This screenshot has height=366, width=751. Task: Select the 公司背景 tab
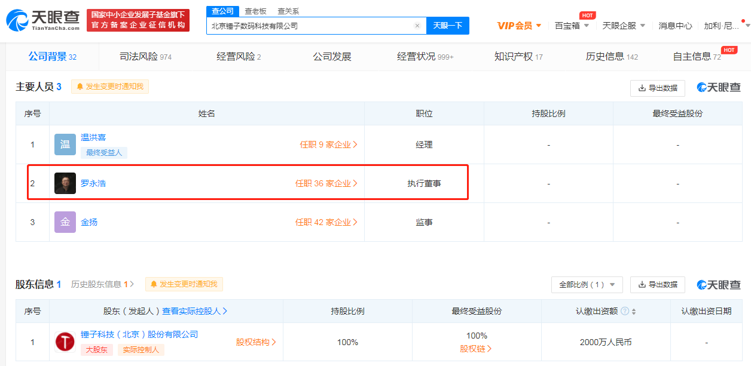tap(53, 57)
